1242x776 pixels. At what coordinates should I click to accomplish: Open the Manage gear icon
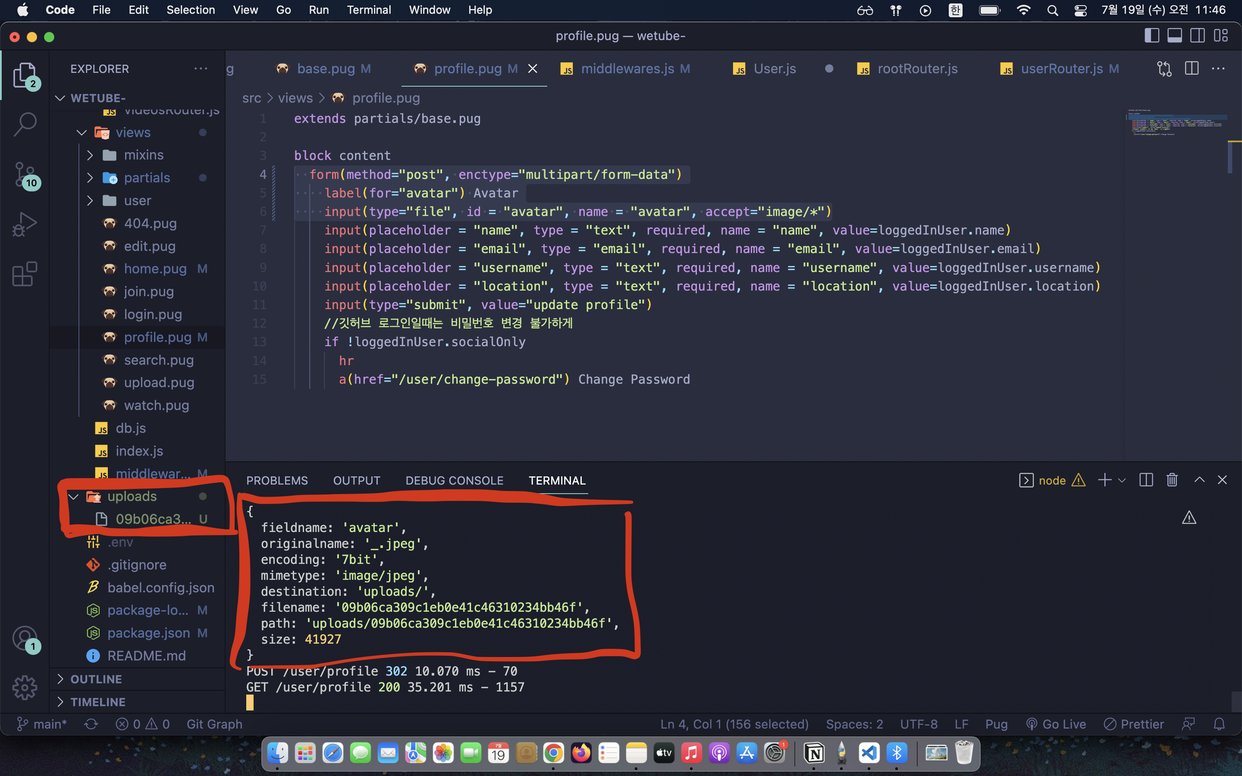point(25,688)
